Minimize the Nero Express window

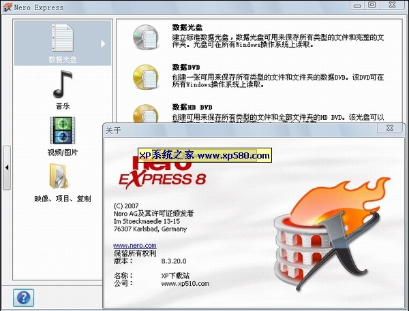(x=357, y=5)
